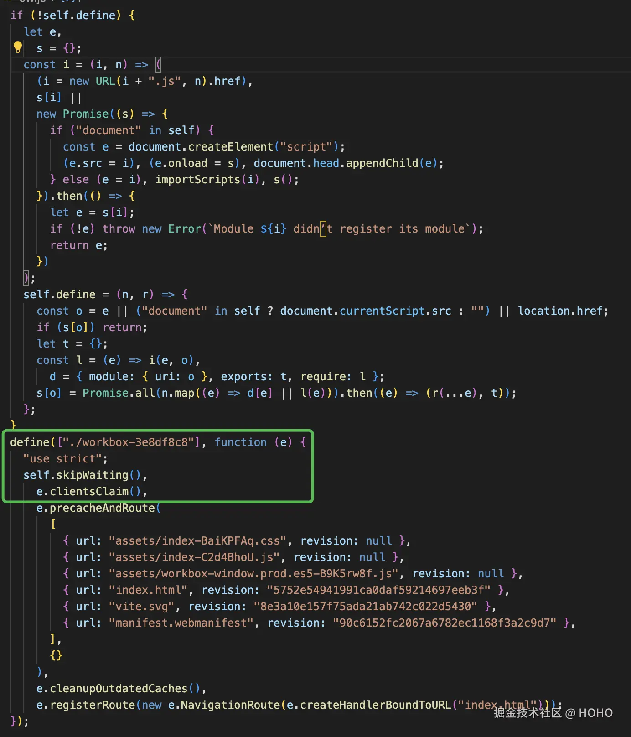Click the "e.clientsClaim()" call

pos(89,492)
